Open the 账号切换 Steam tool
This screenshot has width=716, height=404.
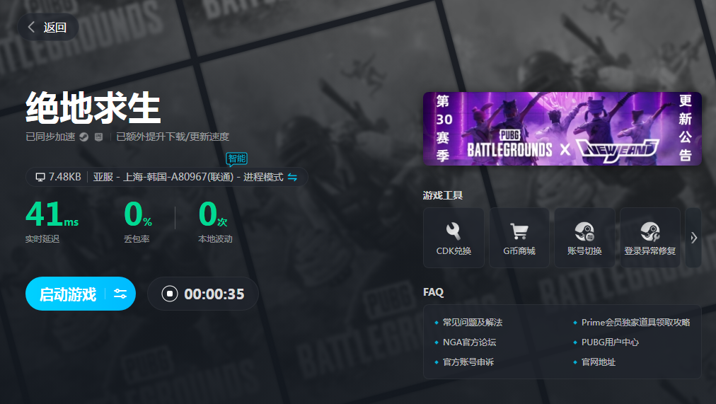584,237
